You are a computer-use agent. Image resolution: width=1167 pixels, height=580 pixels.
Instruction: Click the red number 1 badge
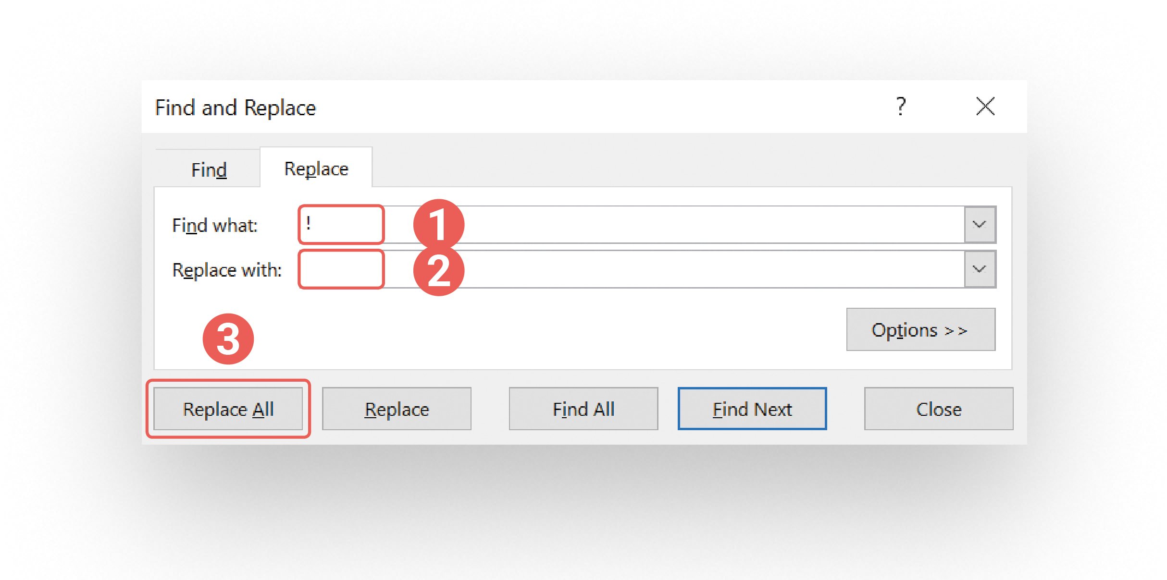438,225
